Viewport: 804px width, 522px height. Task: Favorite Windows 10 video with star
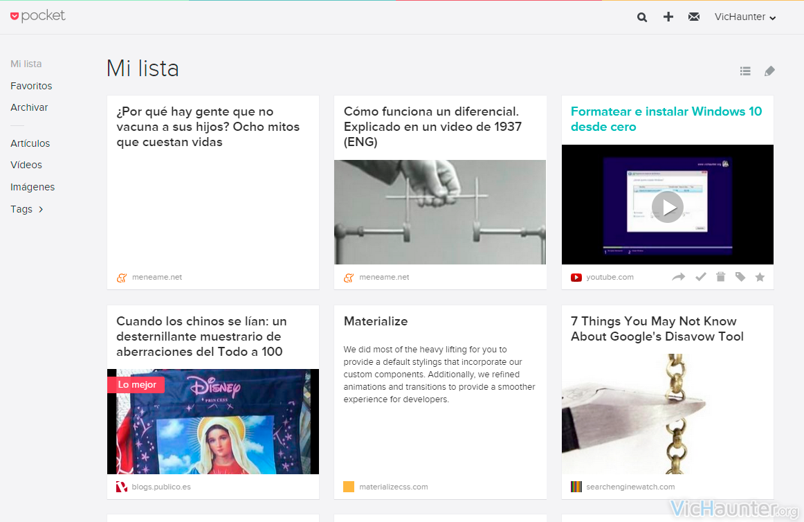pyautogui.click(x=760, y=277)
